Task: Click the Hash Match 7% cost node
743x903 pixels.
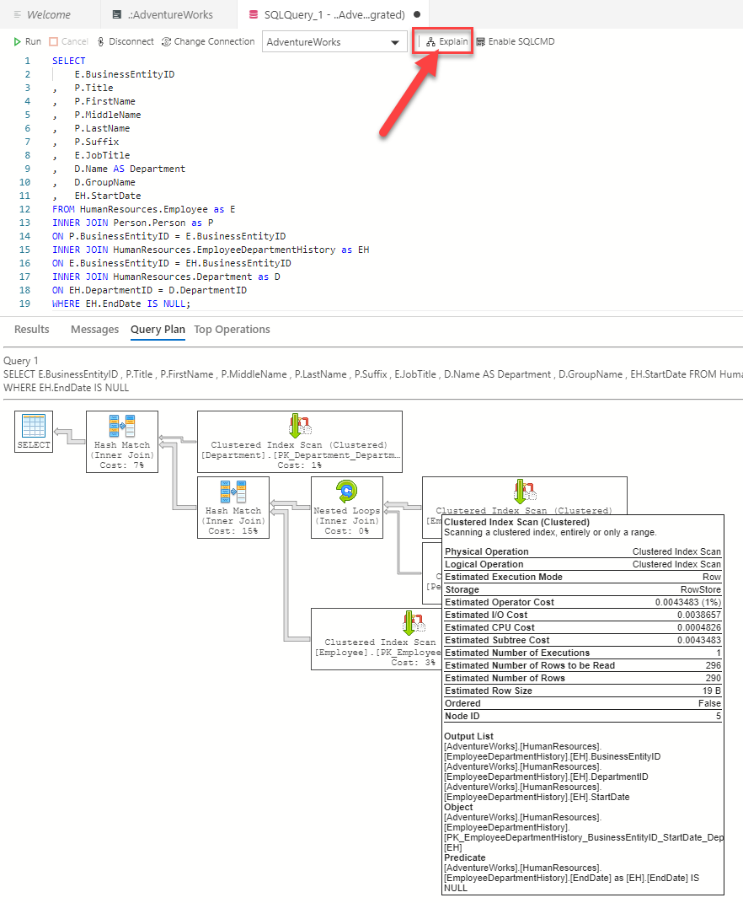Action: pyautogui.click(x=122, y=426)
